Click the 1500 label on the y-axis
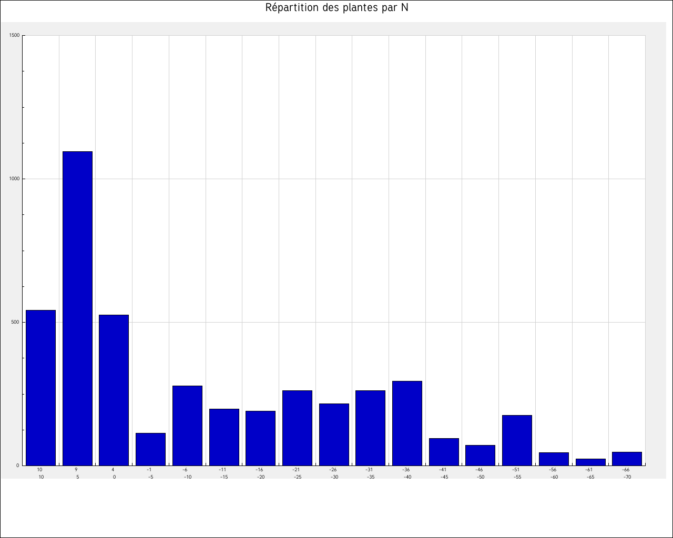 tap(14, 36)
